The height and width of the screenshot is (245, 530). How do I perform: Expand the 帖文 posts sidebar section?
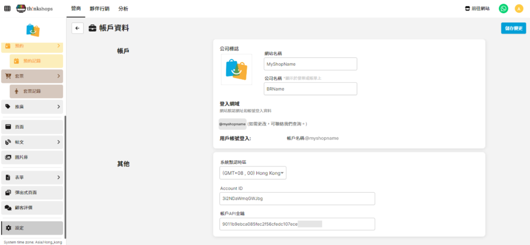[32, 142]
